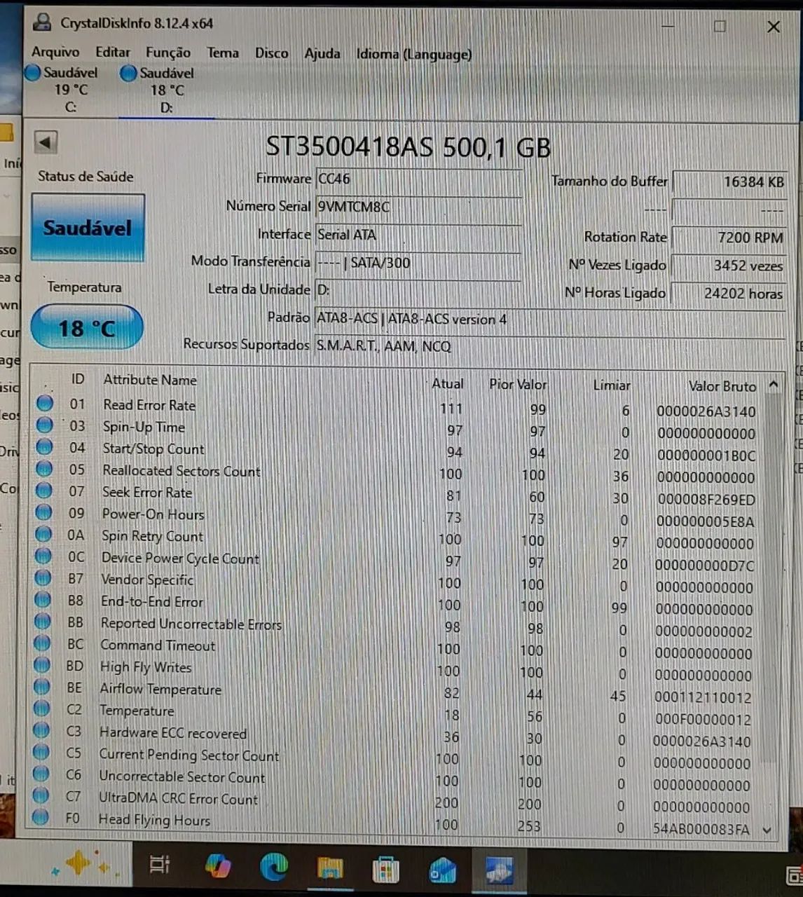The width and height of the screenshot is (803, 897).
Task: Click the 18 °C temperature button
Action: point(87,328)
